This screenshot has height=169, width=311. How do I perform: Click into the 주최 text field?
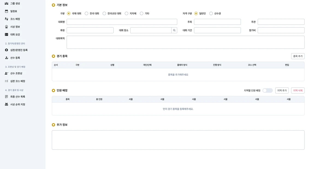tap(217, 22)
